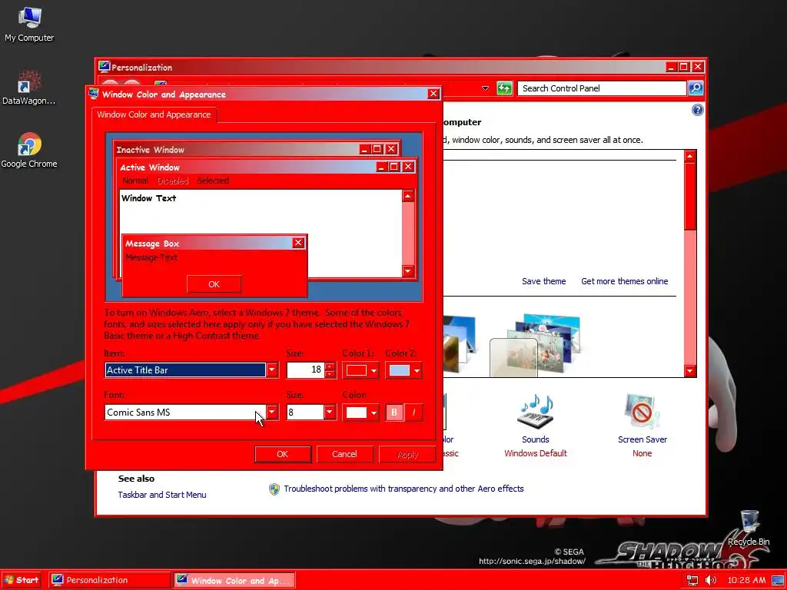The width and height of the screenshot is (787, 590).
Task: Open the Start menu
Action: (x=22, y=580)
